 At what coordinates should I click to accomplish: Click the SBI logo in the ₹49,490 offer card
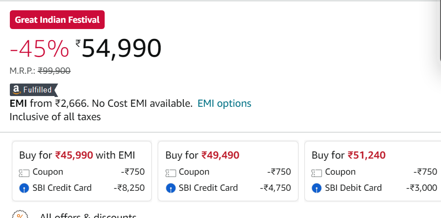coord(171,188)
